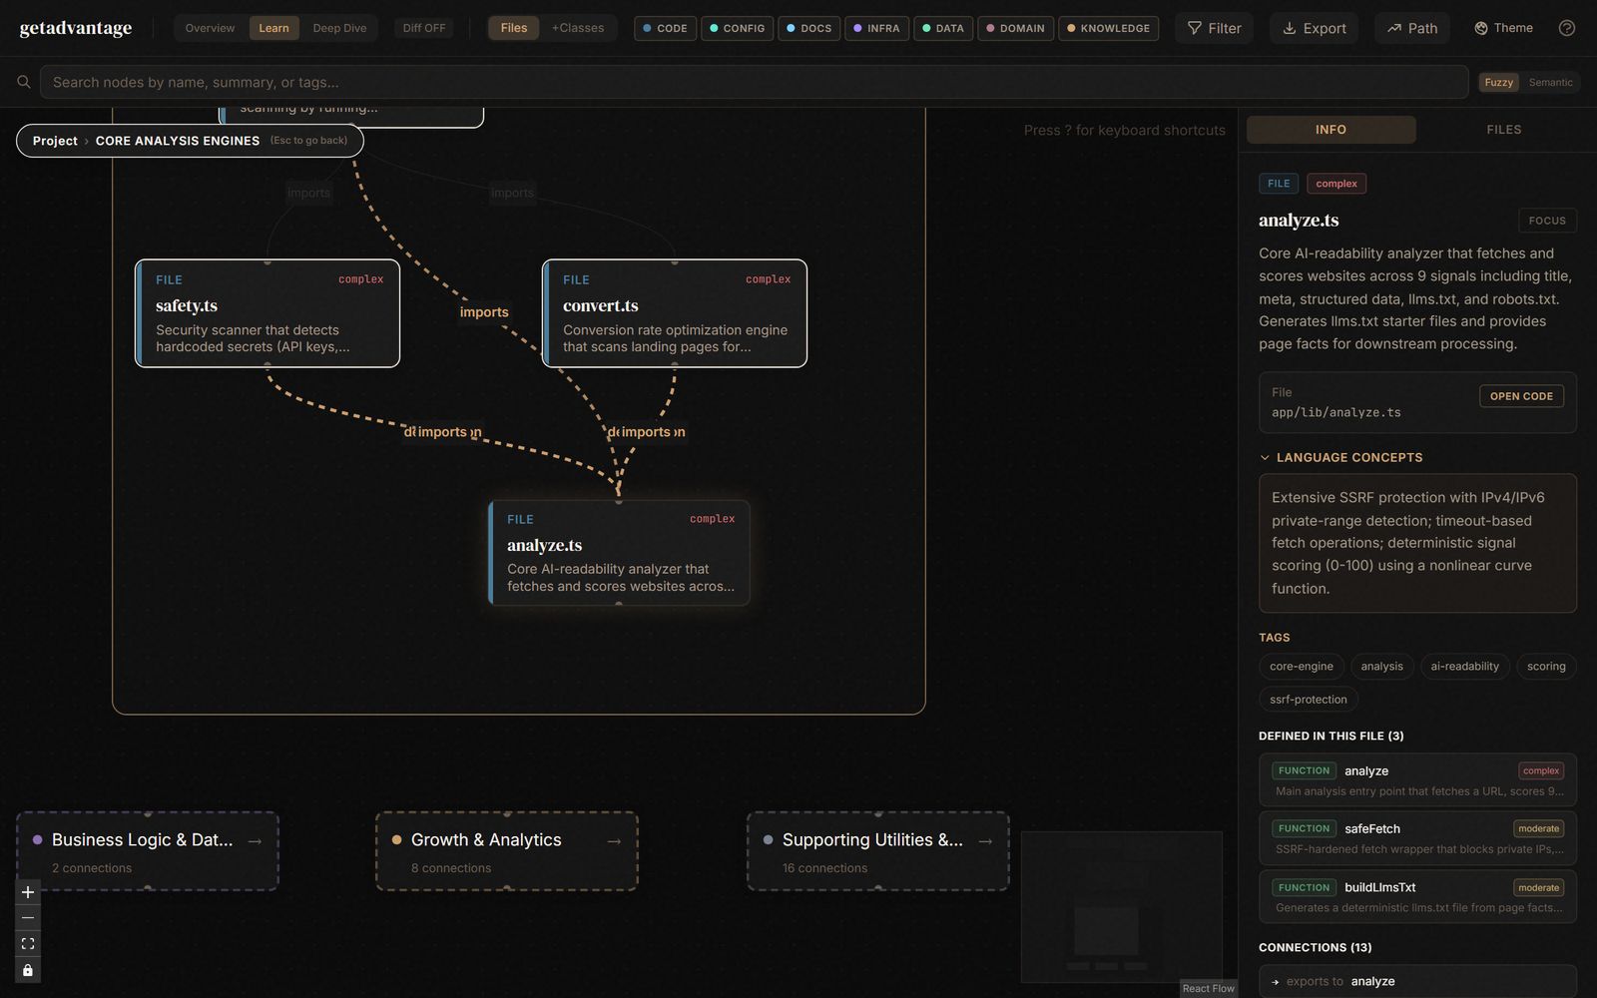Click the fit view icon
Viewport: 1597px width, 998px height.
28,944
